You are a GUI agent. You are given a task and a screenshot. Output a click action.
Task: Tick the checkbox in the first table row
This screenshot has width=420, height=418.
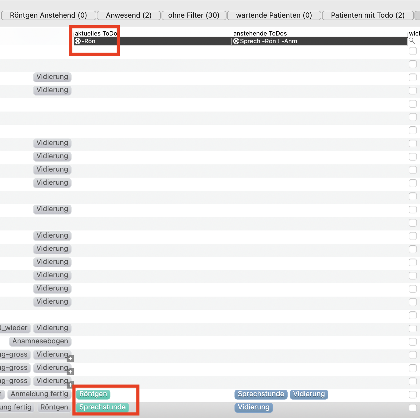413,51
